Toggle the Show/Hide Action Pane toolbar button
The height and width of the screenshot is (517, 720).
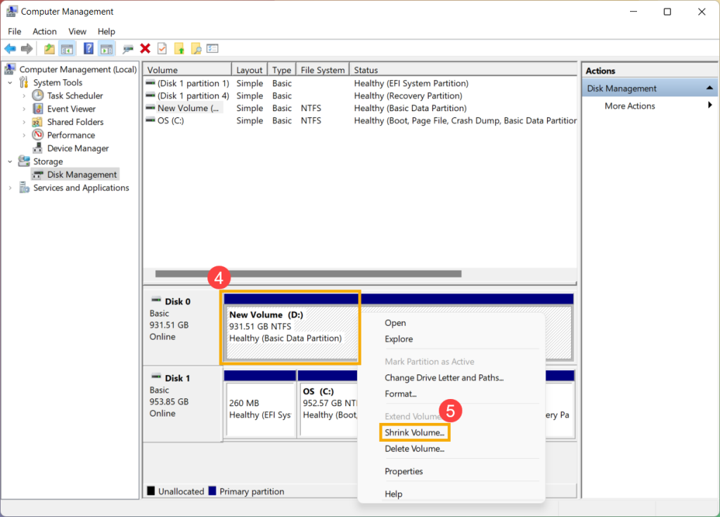[x=106, y=48]
